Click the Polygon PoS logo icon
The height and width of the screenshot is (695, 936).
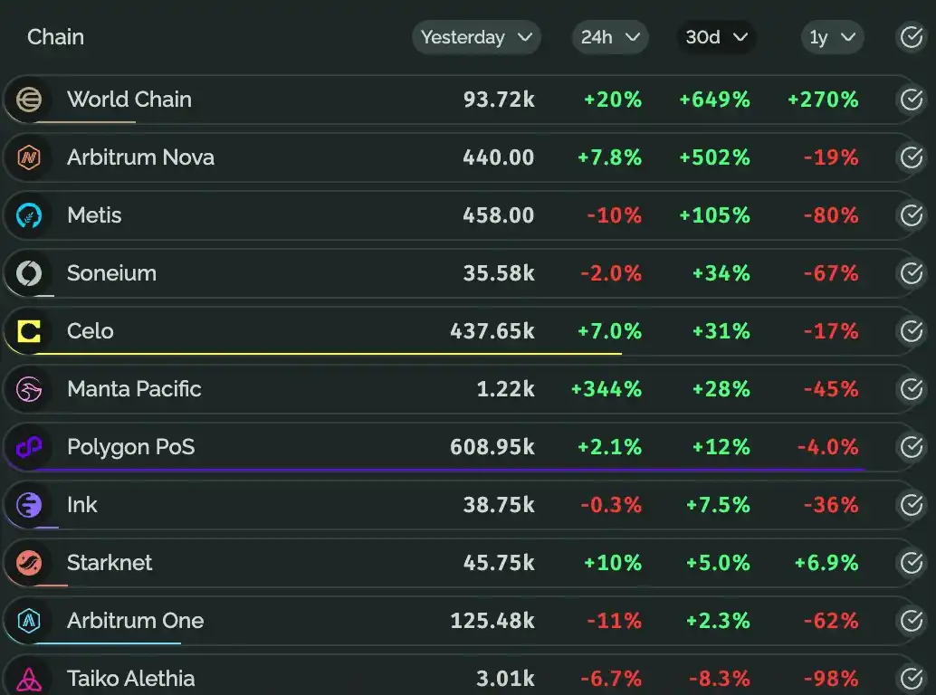point(29,447)
